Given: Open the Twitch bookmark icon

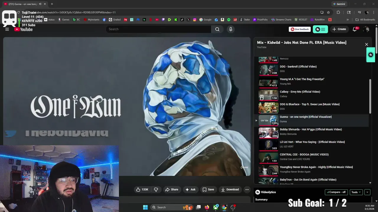Looking at the screenshot, I should 163,20.
